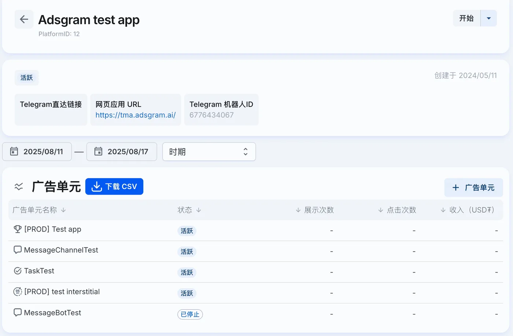
Task: Go back using the left arrow icon
Action: (x=24, y=19)
